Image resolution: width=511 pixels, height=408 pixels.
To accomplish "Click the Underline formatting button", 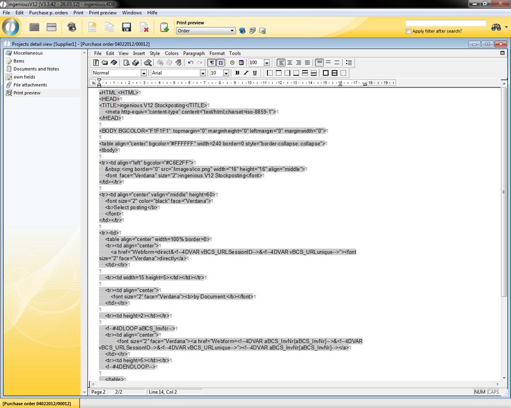I will (x=255, y=73).
